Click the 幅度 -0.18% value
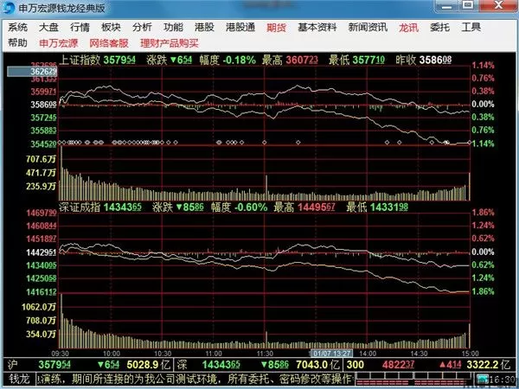Viewport: 519px width, 389px height. click(x=239, y=60)
